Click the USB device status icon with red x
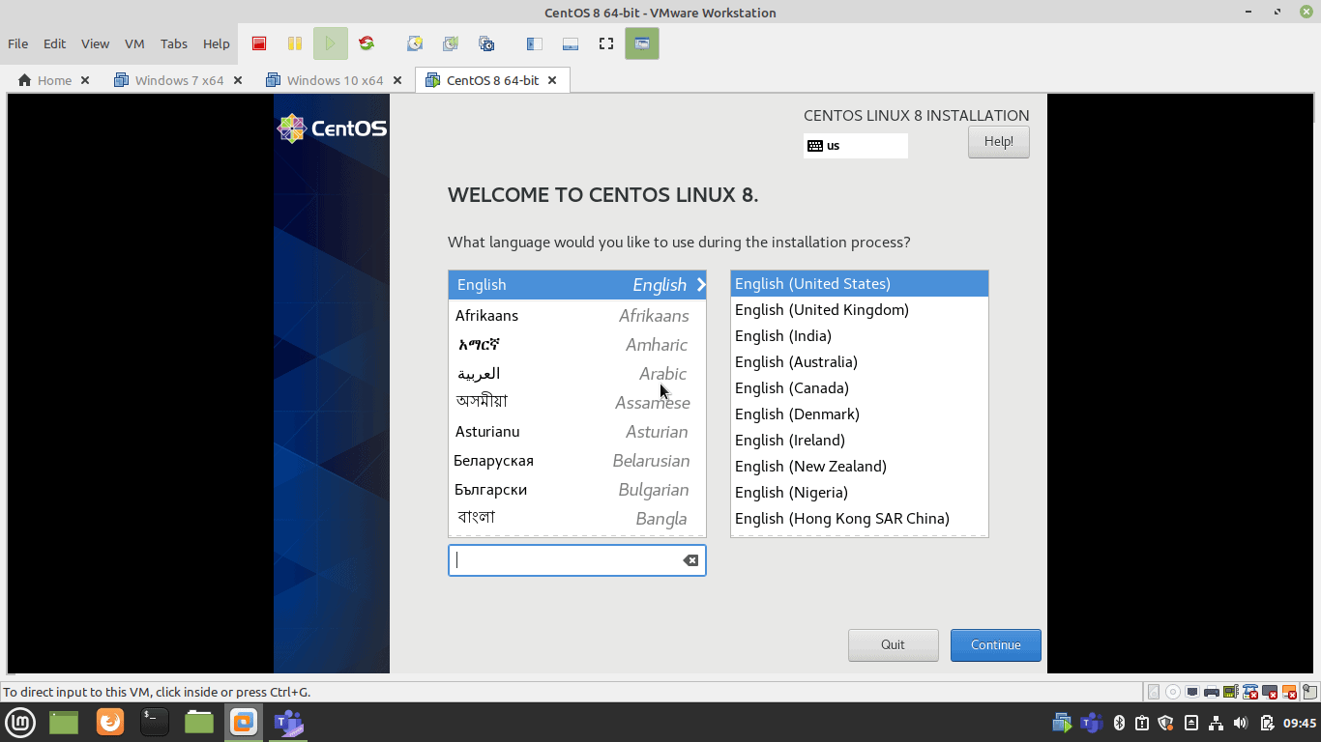 tap(1250, 692)
